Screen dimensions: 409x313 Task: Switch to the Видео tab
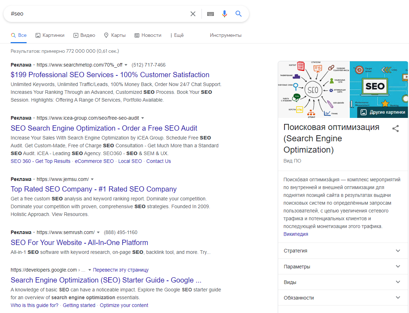[84, 35]
